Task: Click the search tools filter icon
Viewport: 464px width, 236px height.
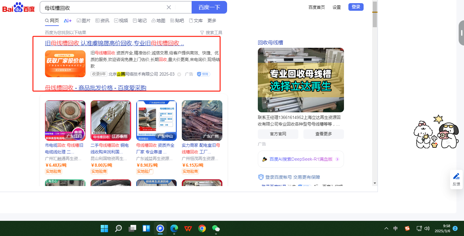Action: 202,33
